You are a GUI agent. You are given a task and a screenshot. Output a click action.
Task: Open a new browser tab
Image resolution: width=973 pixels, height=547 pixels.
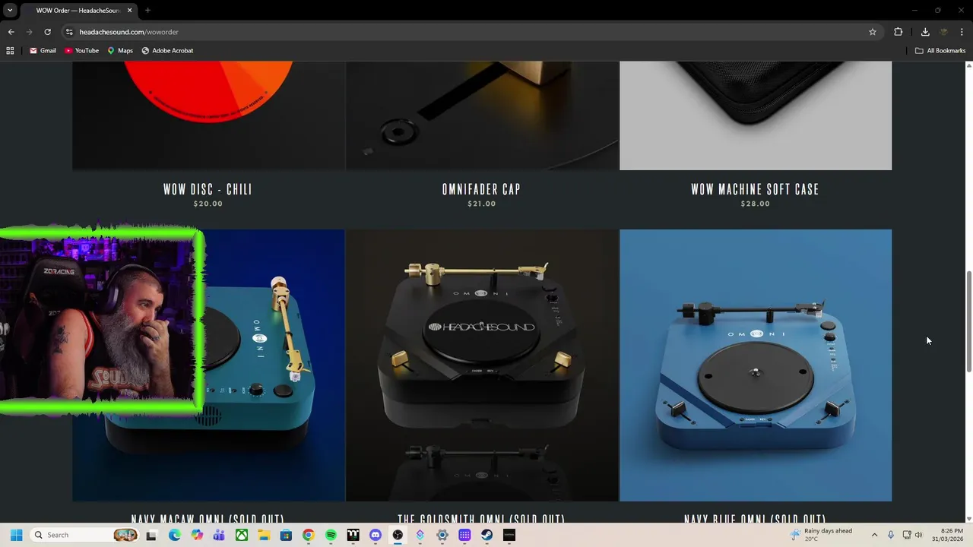coord(147,11)
